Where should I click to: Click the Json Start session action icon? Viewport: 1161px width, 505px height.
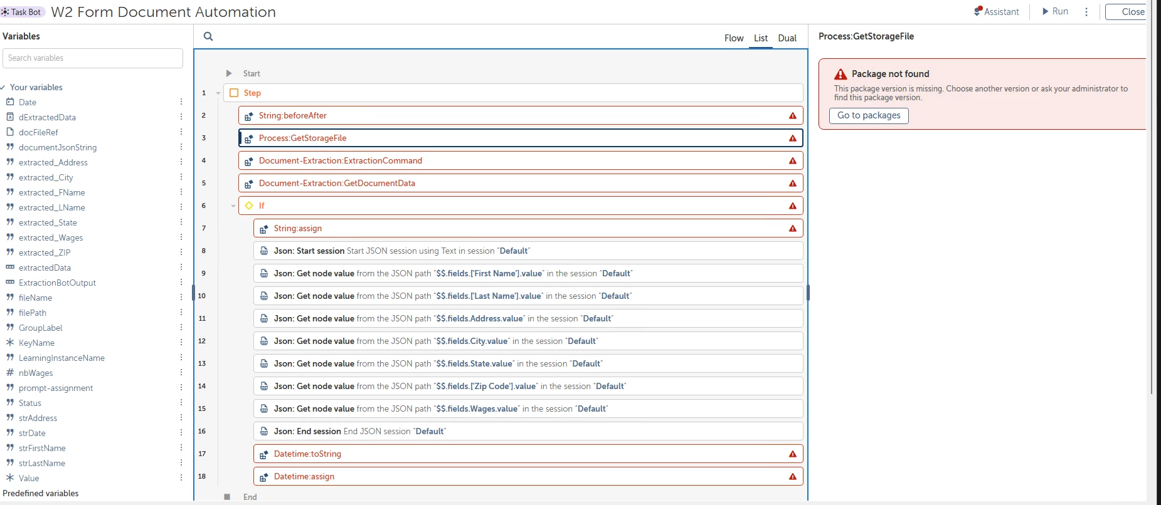point(264,251)
